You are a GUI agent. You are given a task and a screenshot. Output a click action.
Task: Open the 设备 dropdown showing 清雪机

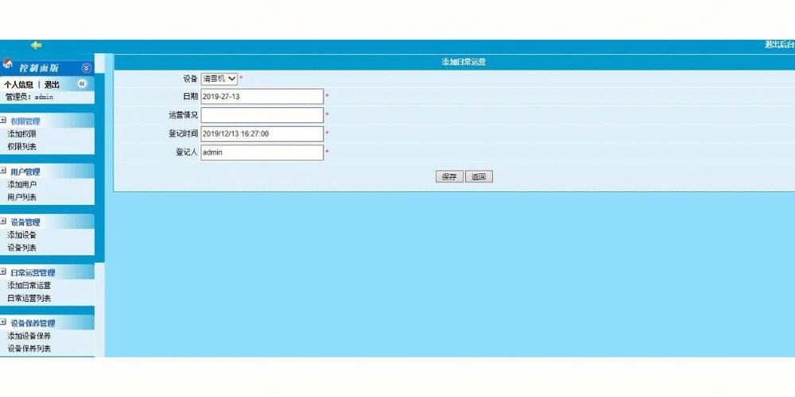click(x=219, y=79)
